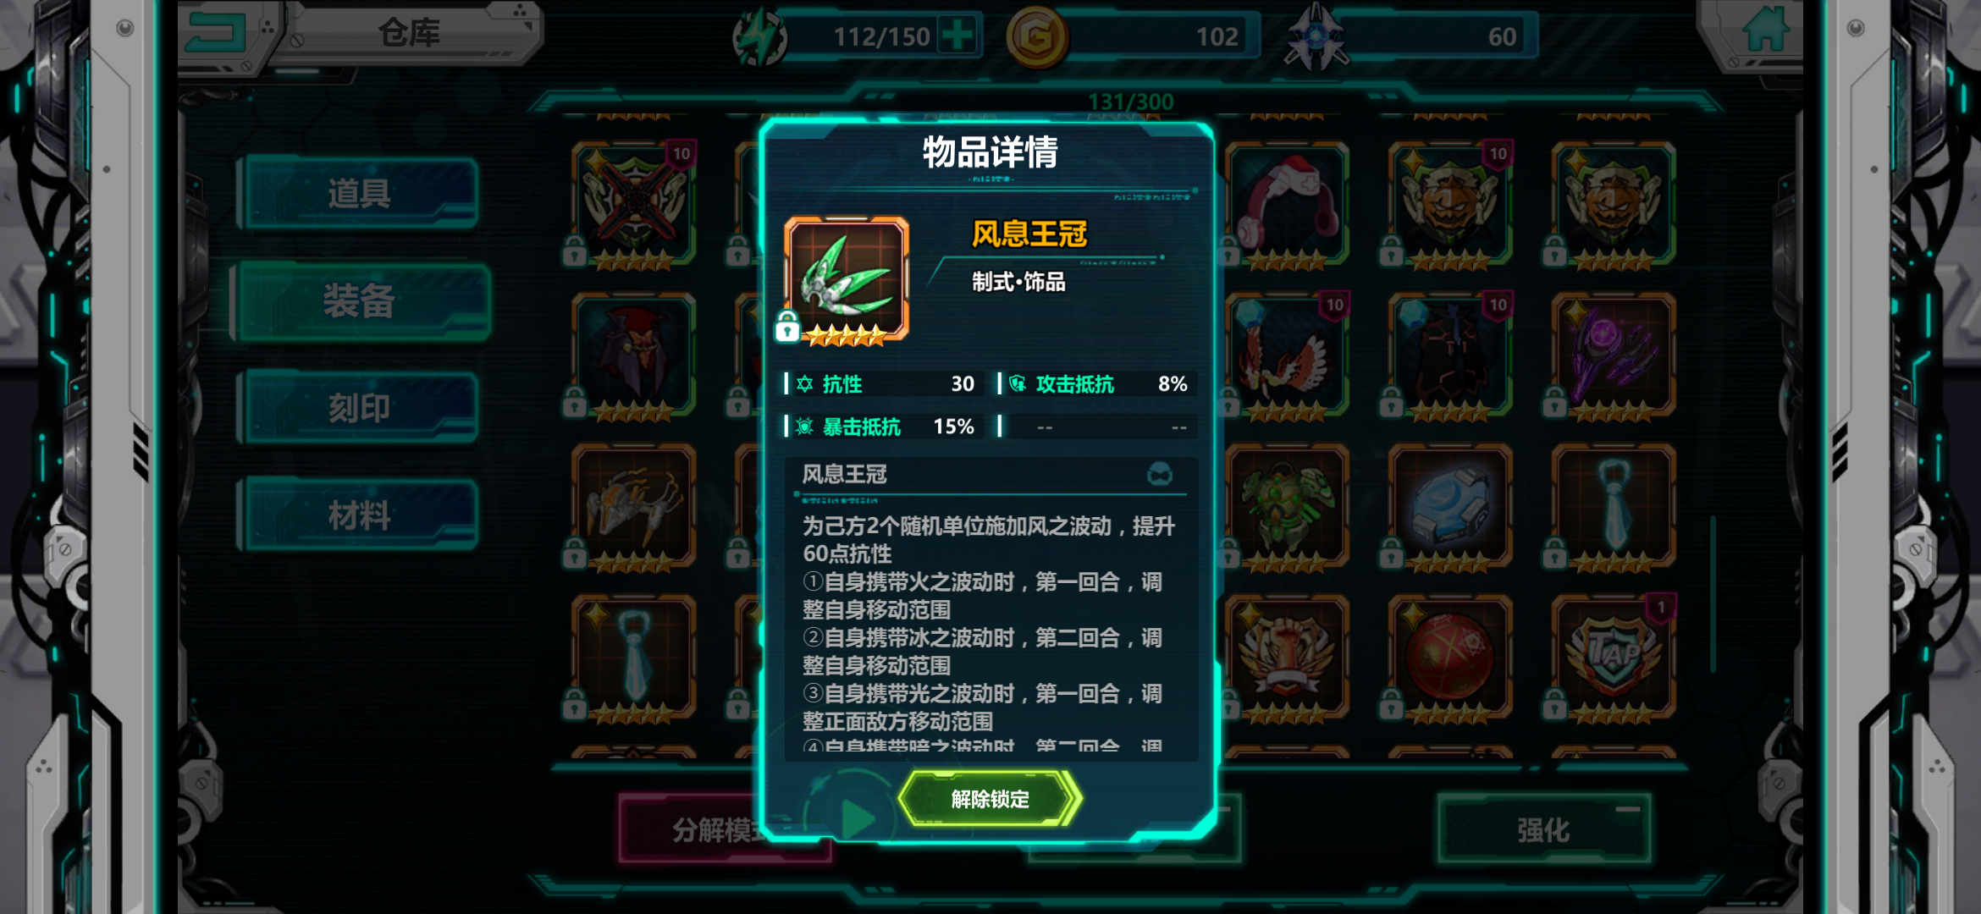Select the purple crystal weapon thumbnail
The width and height of the screenshot is (1981, 914).
(x=1614, y=355)
